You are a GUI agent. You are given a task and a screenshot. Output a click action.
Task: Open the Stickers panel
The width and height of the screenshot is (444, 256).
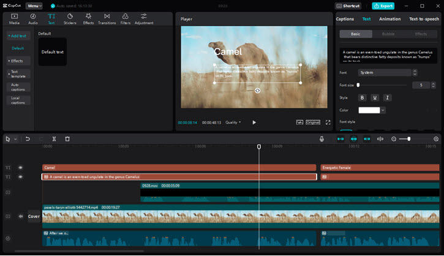coord(70,19)
